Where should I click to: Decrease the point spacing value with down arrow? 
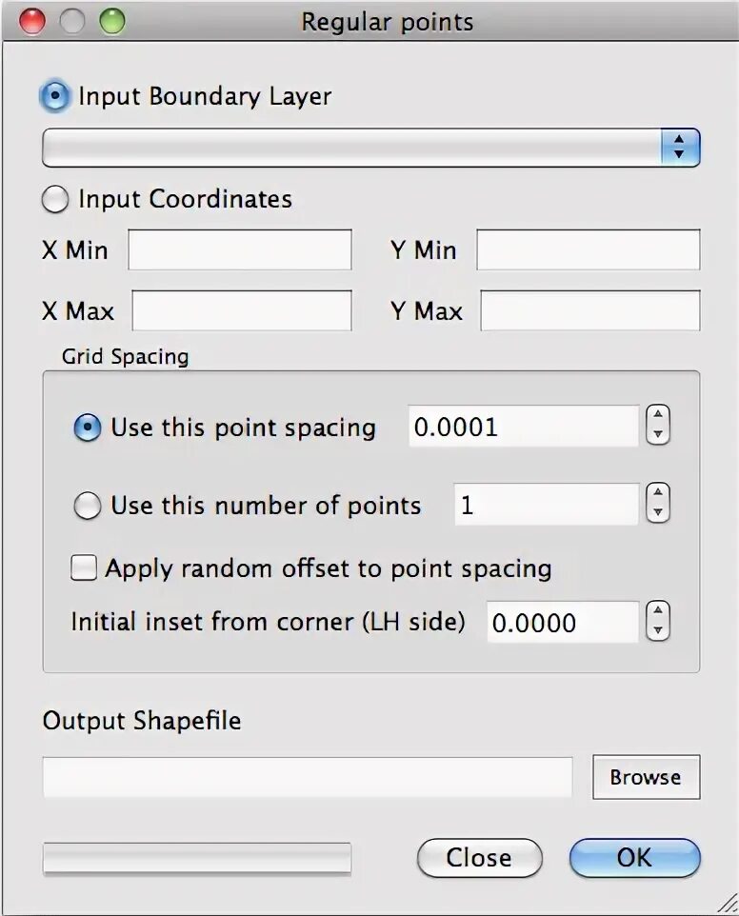[x=657, y=435]
